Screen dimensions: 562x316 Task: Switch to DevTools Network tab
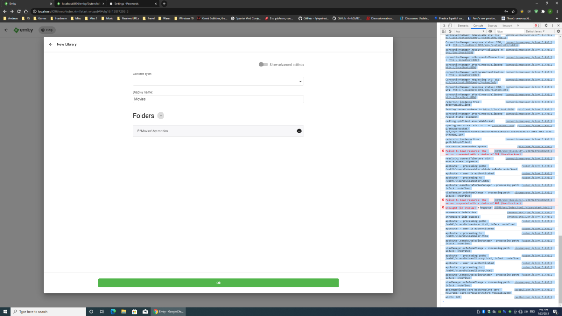[507, 25]
